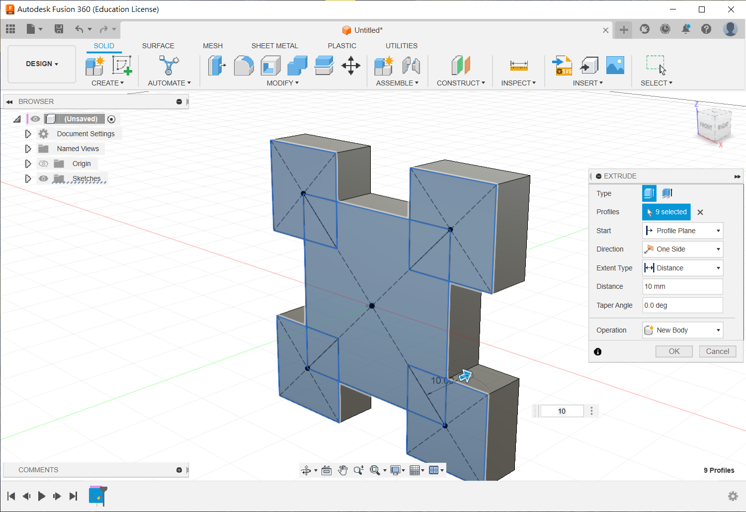Click the Taper Angle input field
This screenshot has width=746, height=512.
[x=682, y=305]
